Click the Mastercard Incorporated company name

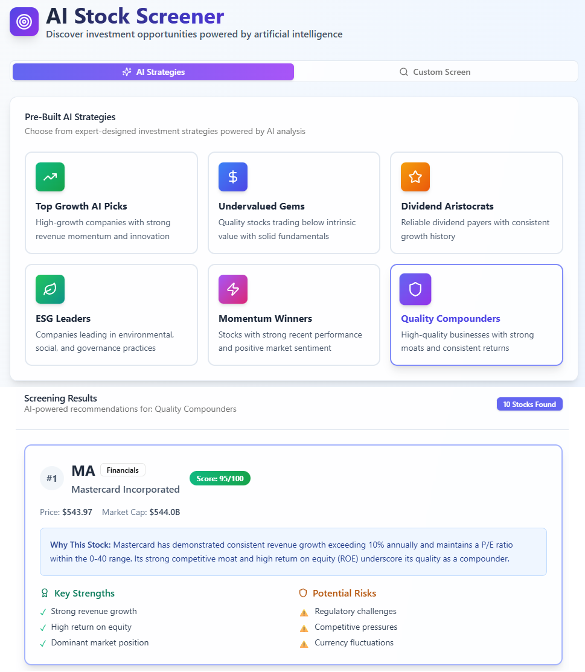pyautogui.click(x=126, y=490)
